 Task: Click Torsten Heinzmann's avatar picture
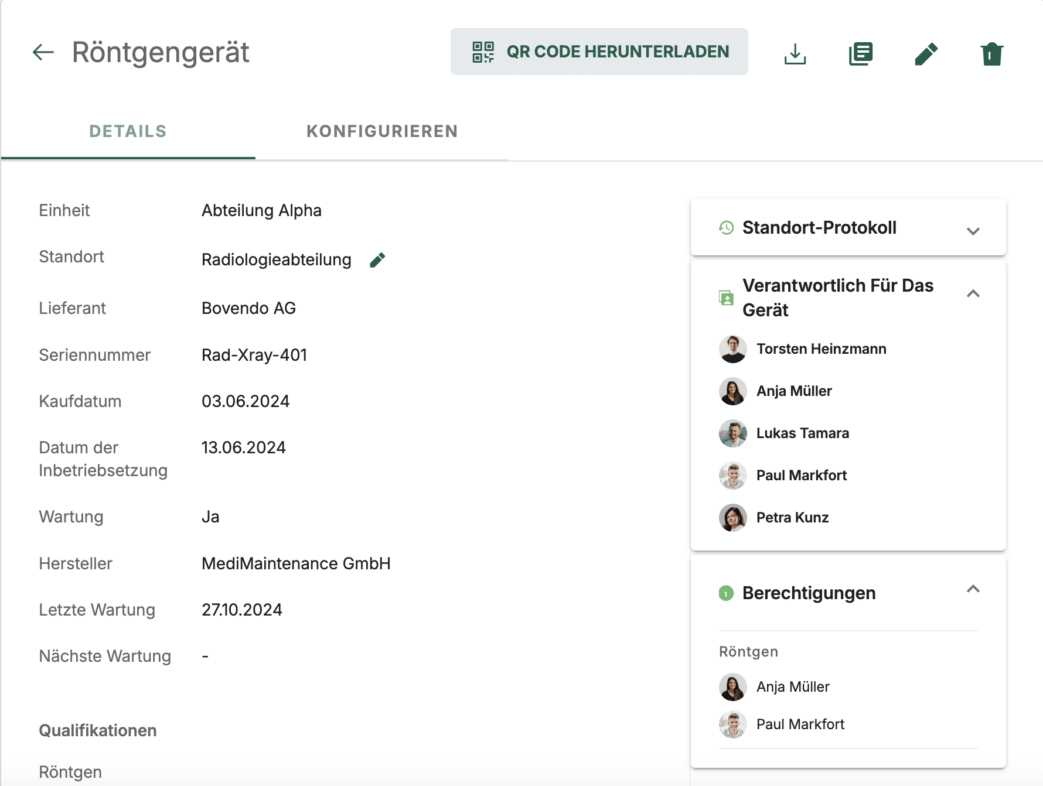coord(732,349)
